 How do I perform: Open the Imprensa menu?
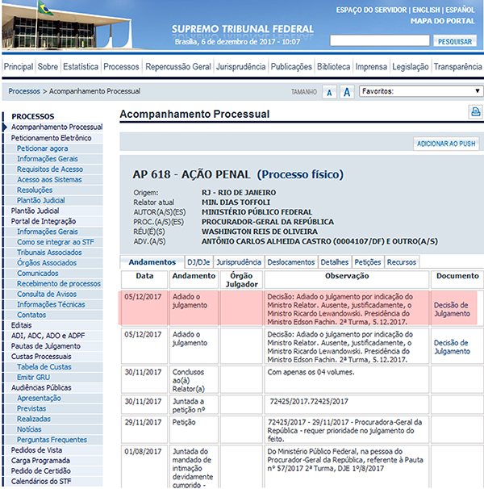coord(371,66)
